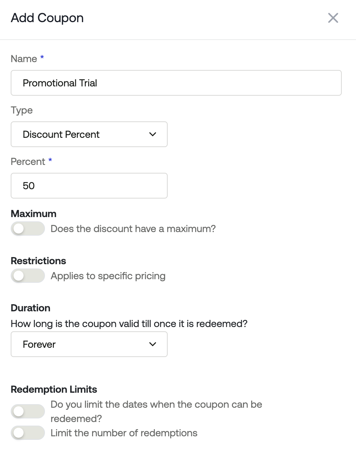Click the Name field containing Promotional Trial

176,83
